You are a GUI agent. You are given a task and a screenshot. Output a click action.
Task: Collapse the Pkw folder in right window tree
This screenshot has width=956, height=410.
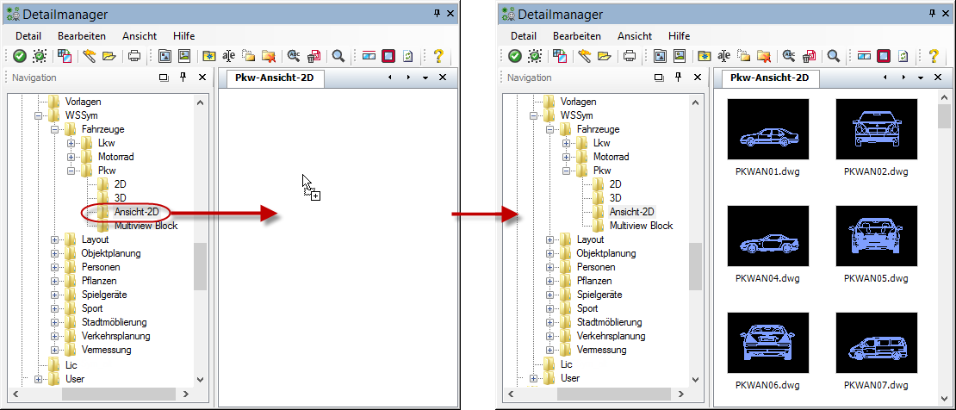pos(567,171)
